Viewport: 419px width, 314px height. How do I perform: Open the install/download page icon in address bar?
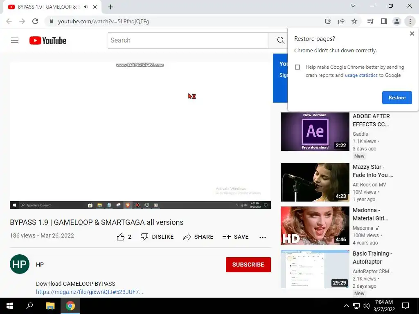tap(328, 21)
